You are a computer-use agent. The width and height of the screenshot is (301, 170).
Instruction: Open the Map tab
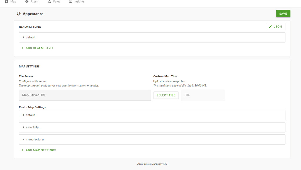(x=11, y=1)
